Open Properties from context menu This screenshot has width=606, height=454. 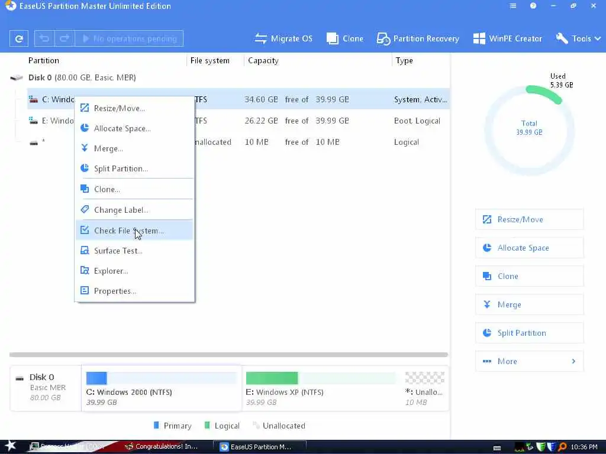pos(134,291)
